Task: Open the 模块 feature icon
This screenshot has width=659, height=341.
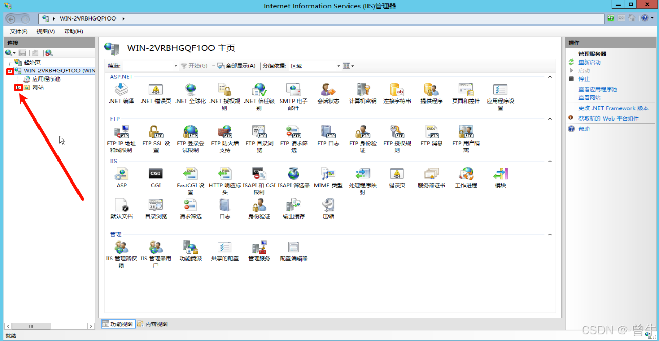Action: [x=500, y=177]
